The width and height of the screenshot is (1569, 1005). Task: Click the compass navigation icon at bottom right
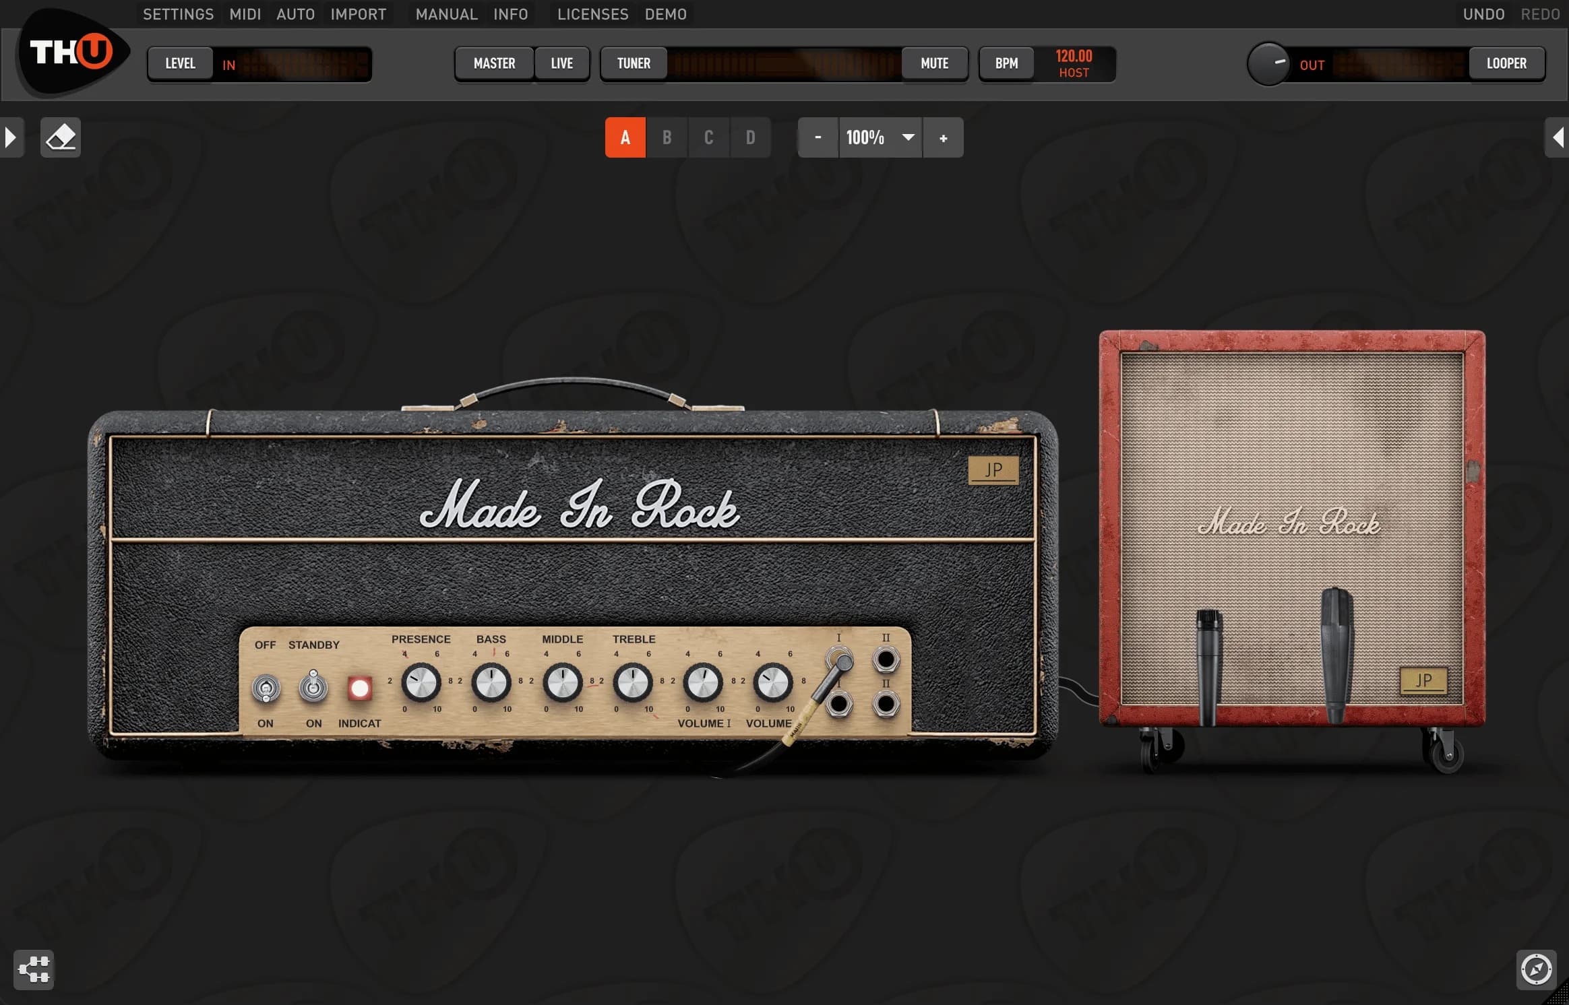tap(1535, 970)
